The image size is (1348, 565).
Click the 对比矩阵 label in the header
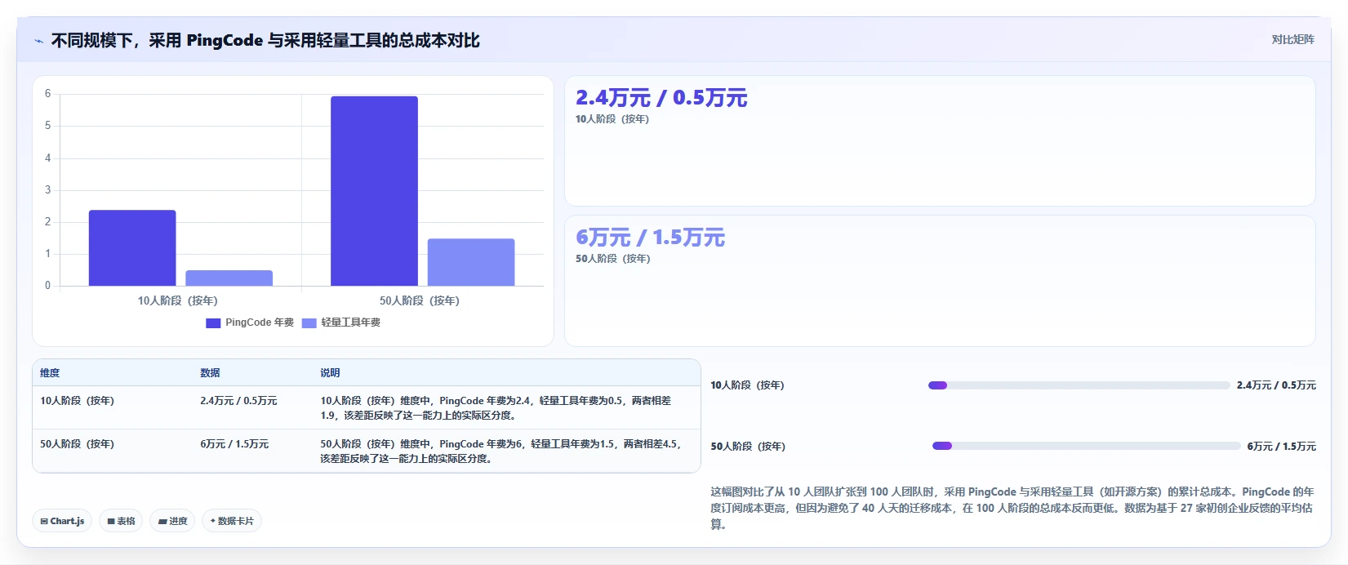[x=1292, y=39]
